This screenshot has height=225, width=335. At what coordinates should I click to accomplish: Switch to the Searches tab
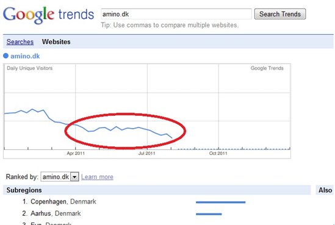[20, 41]
